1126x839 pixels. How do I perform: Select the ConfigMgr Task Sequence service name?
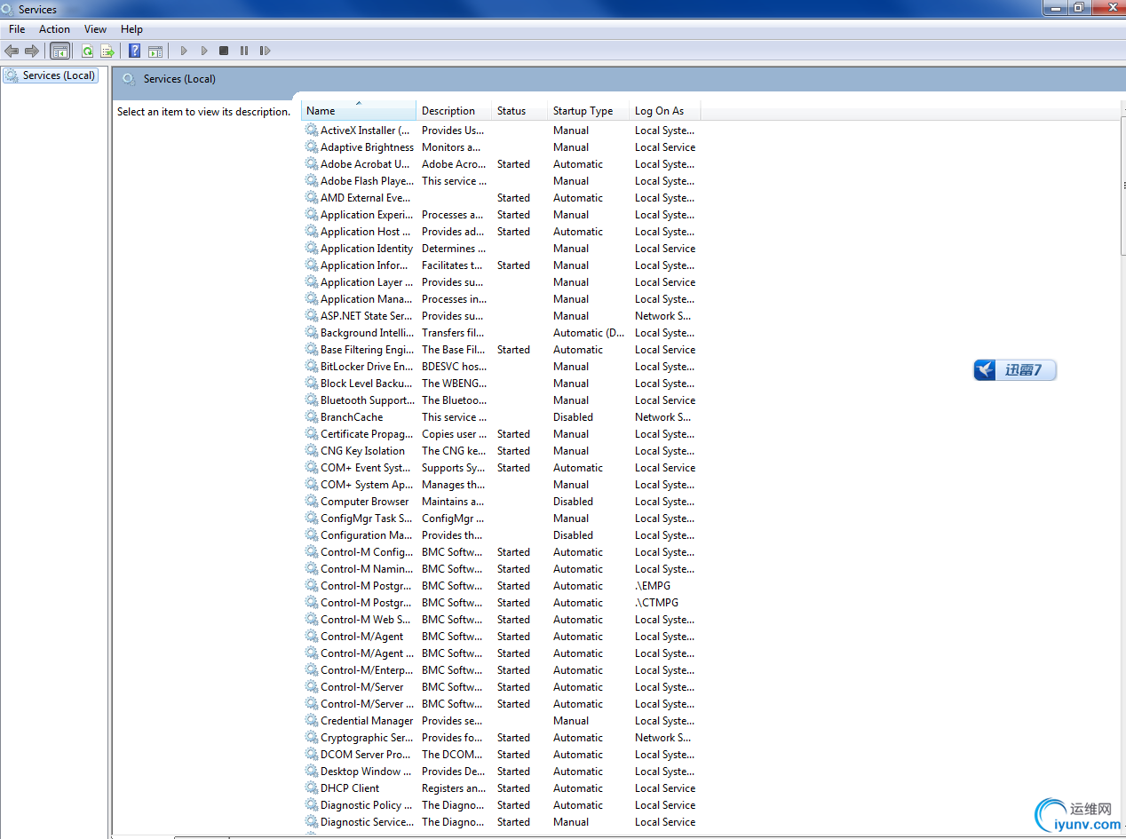coord(366,518)
